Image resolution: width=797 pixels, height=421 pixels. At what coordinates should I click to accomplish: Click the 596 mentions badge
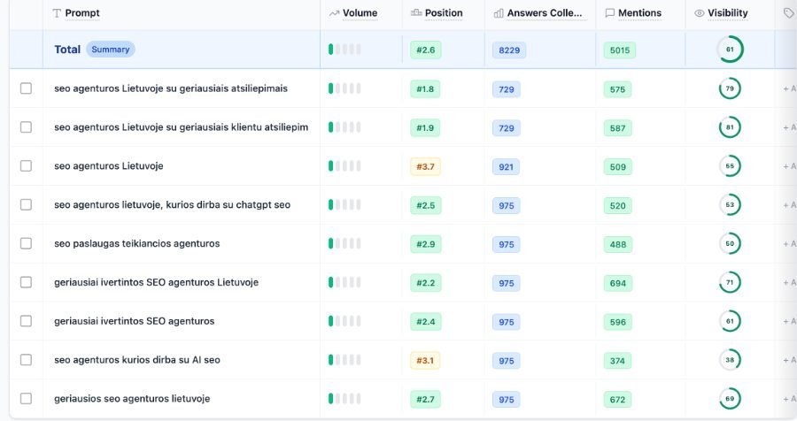coord(618,321)
